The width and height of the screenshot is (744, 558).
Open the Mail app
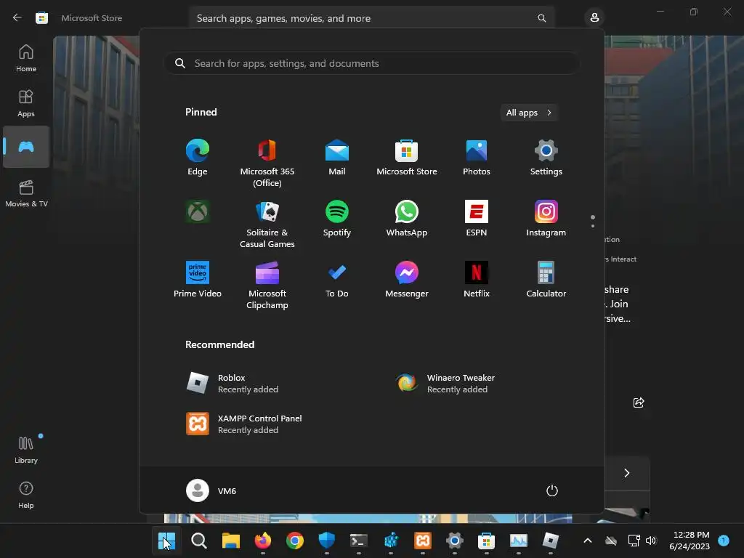(337, 158)
